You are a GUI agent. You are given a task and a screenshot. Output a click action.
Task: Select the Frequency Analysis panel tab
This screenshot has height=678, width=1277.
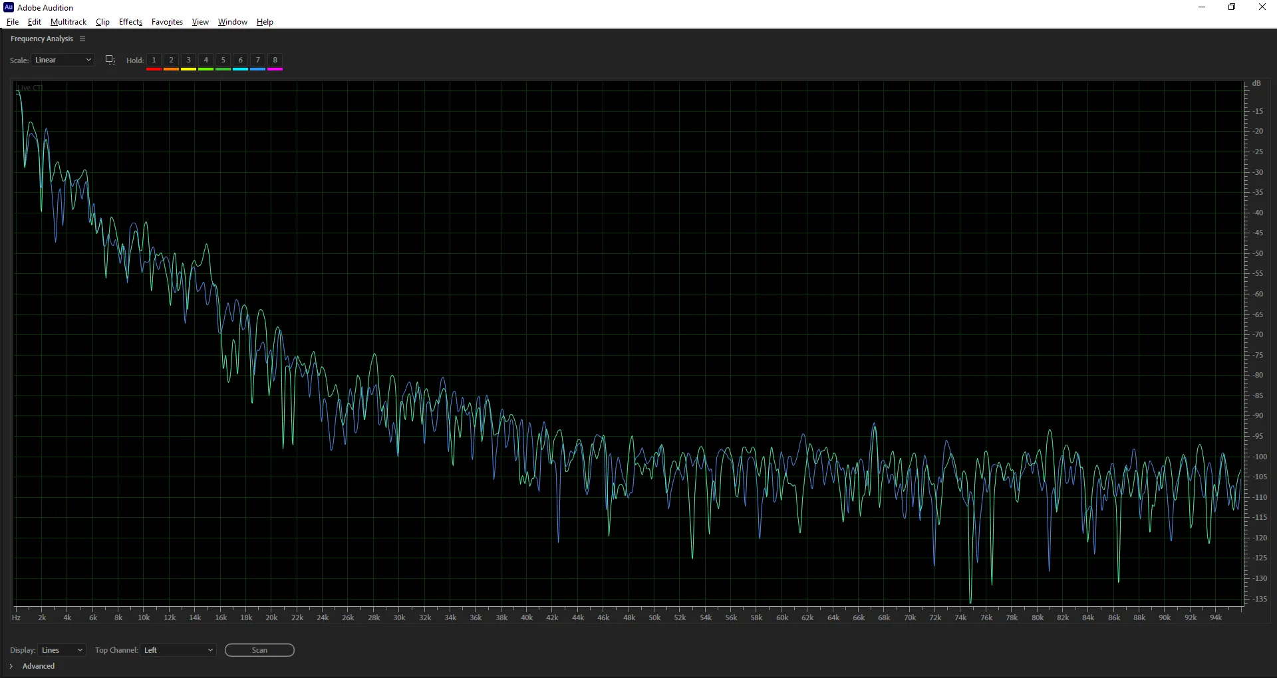point(42,39)
